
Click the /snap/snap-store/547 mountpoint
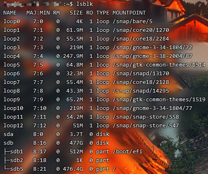(x=146, y=126)
